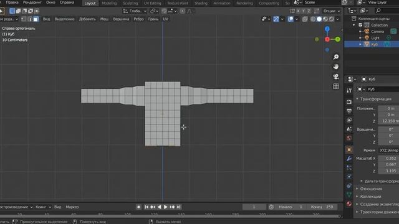Open the Scene properties tab
Image resolution: width=399 pixels, height=224 pixels.
point(349,129)
